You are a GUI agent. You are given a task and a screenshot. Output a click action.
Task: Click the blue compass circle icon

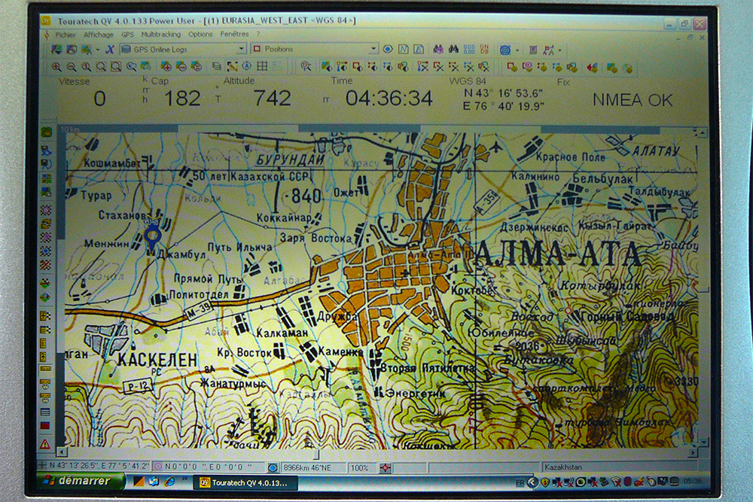247,66
